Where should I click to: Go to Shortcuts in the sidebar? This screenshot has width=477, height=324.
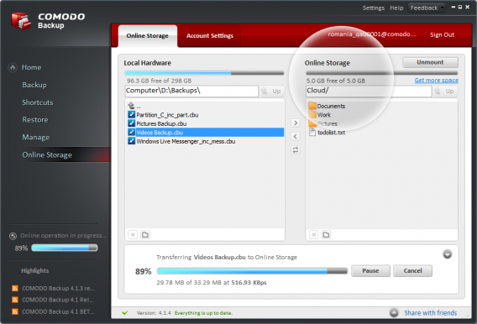pyautogui.click(x=38, y=102)
